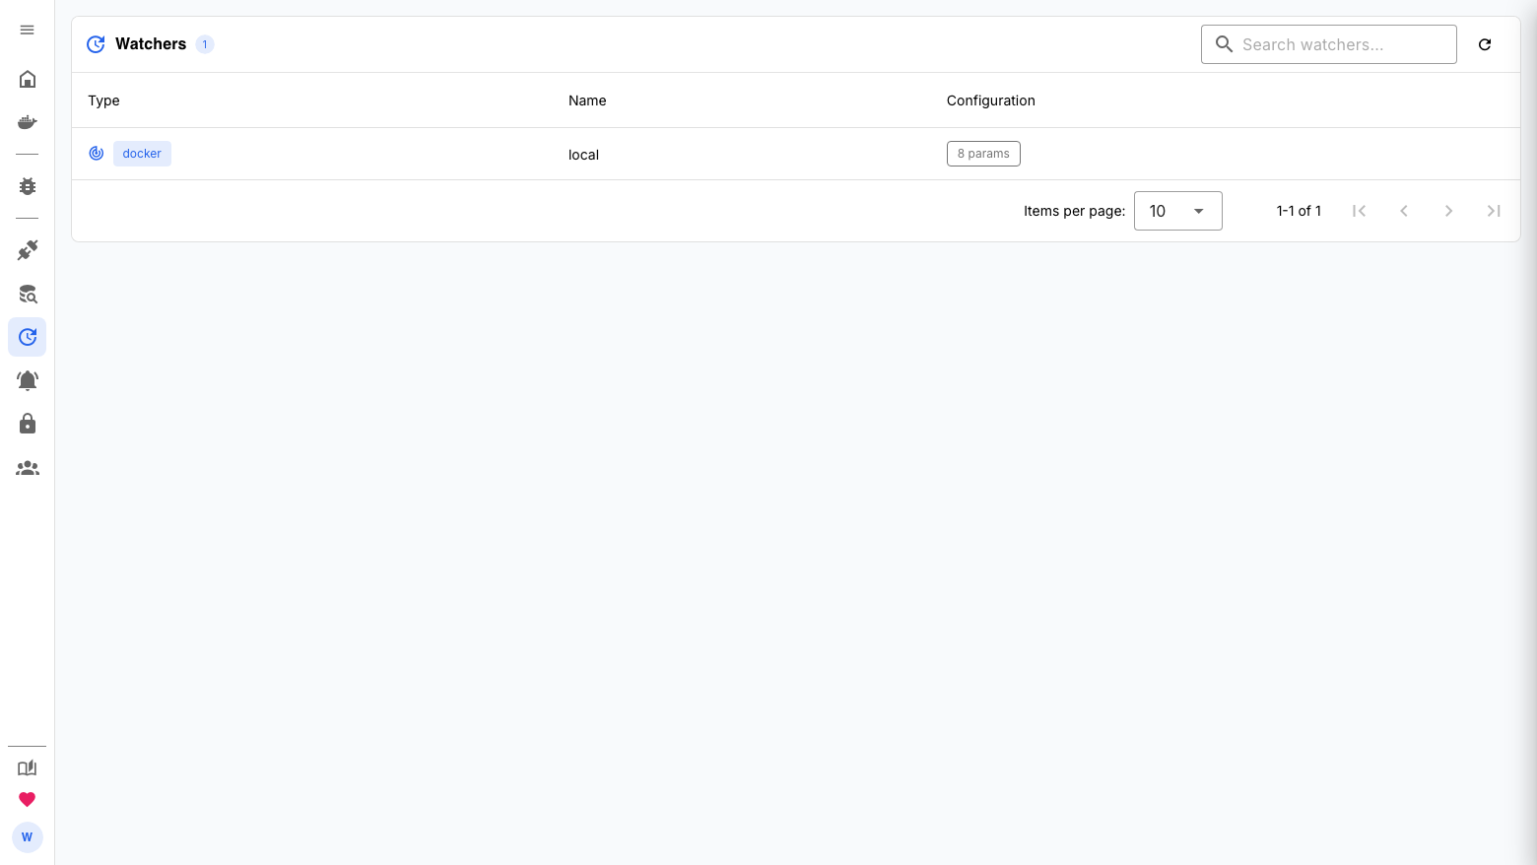1537x865 pixels.
Task: Open the plug icon page in sidebar
Action: (28, 250)
